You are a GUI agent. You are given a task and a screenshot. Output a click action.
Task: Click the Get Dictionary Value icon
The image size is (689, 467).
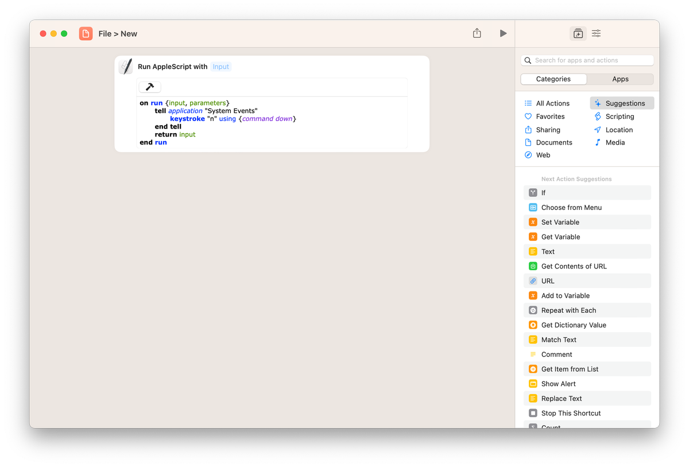click(x=533, y=325)
